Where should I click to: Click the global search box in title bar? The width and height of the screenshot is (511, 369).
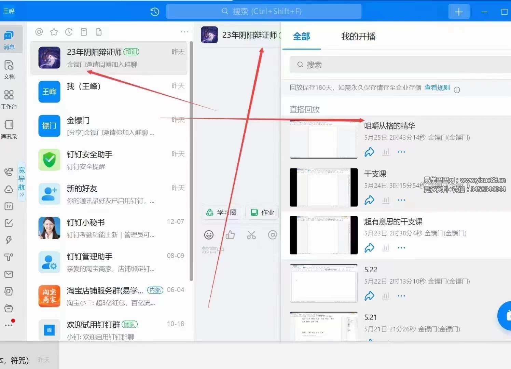pos(264,12)
